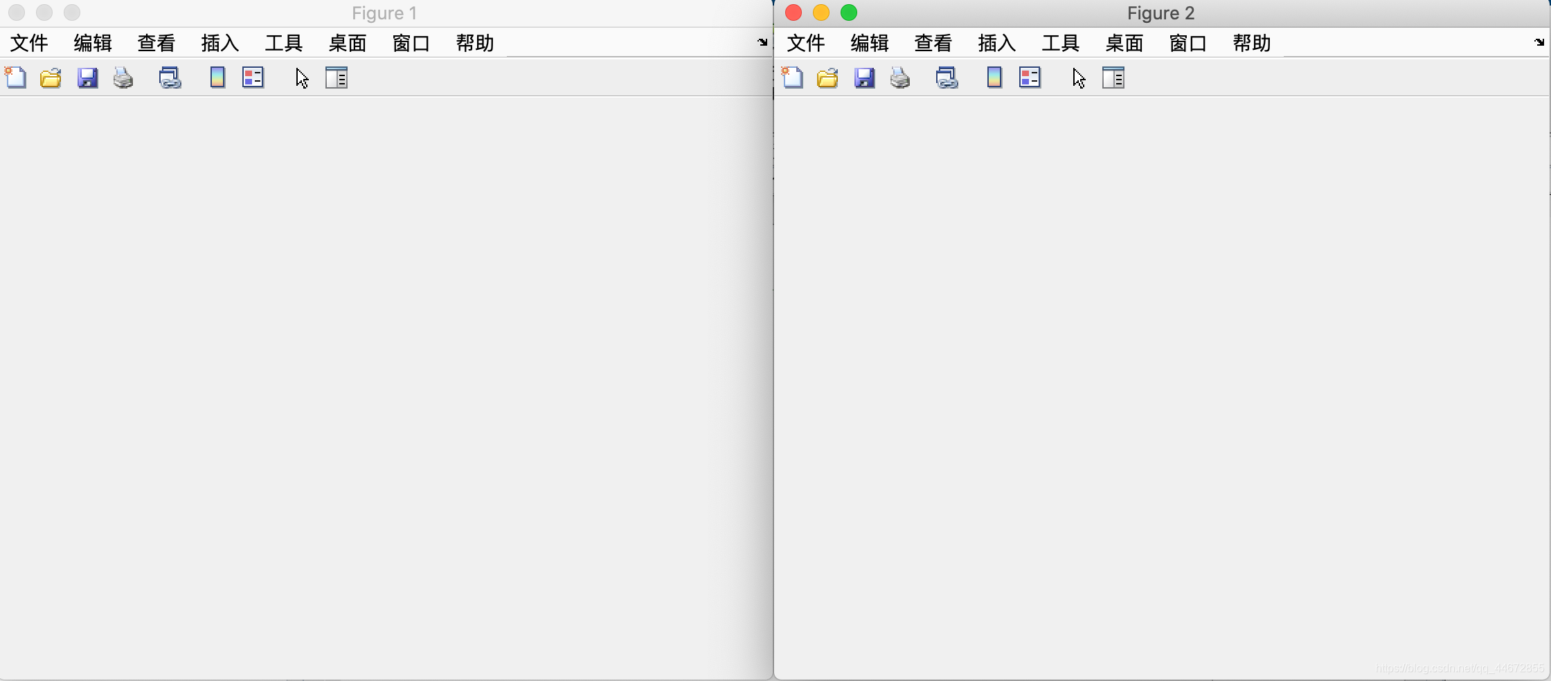Open 编辑 menu in Figure 2

tap(870, 43)
